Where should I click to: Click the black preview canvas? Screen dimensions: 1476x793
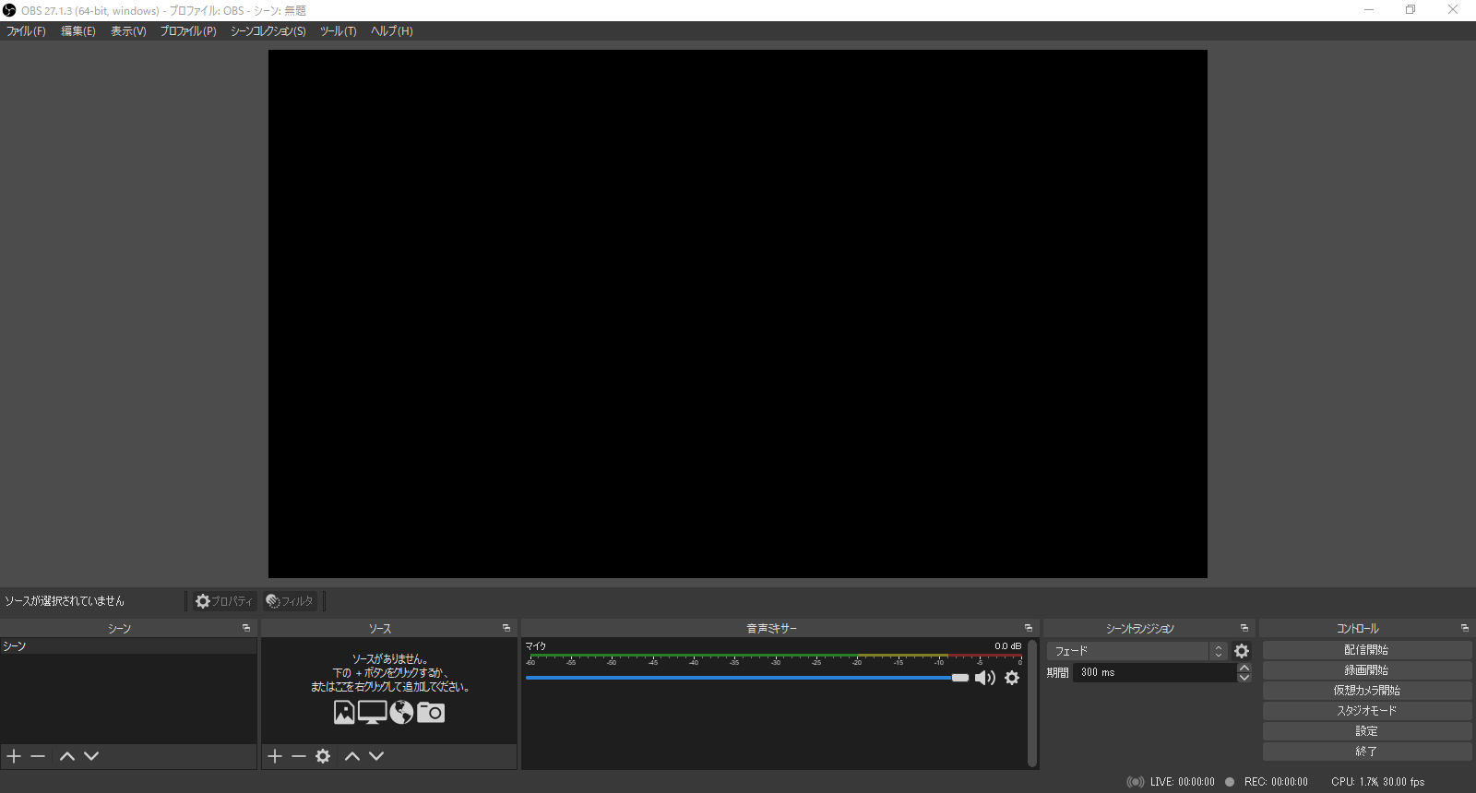(x=738, y=314)
